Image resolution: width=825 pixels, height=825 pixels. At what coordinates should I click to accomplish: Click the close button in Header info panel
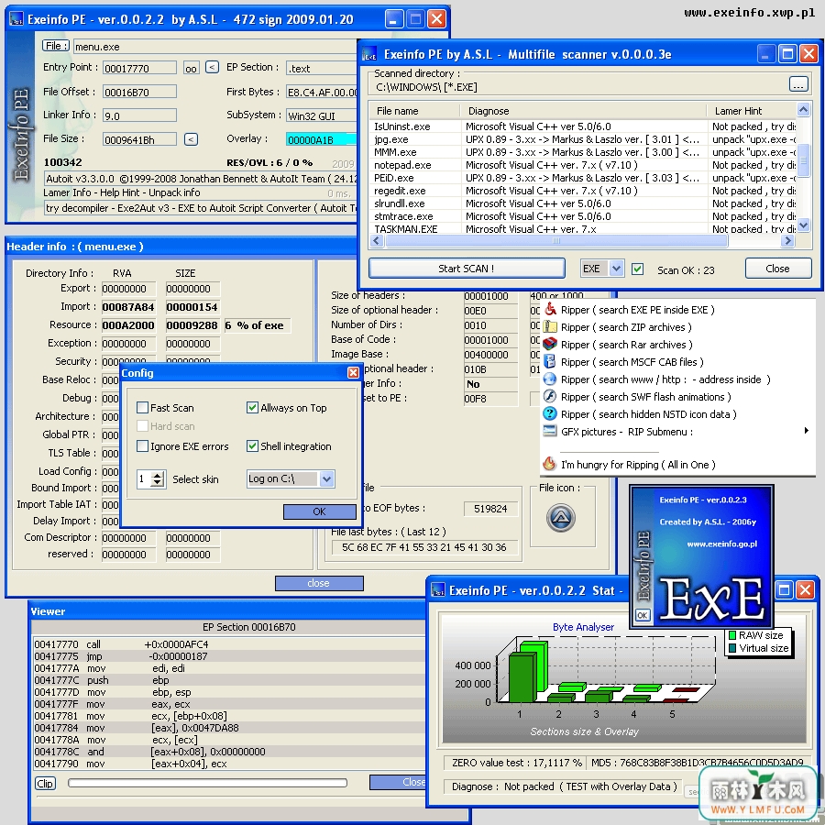(319, 583)
